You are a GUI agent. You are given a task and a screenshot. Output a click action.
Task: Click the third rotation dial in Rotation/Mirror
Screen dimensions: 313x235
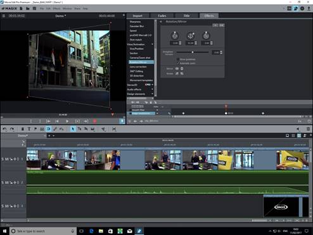(x=206, y=35)
